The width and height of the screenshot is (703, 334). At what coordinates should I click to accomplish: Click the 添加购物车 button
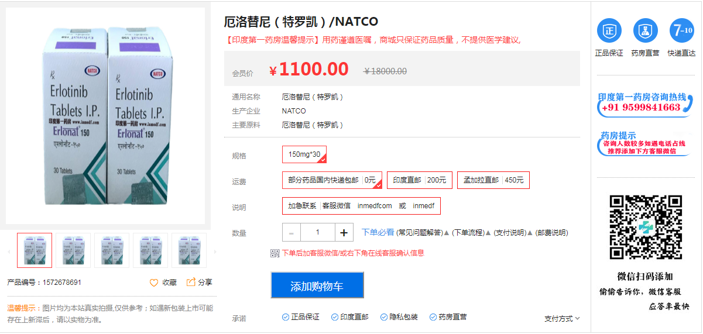click(317, 286)
